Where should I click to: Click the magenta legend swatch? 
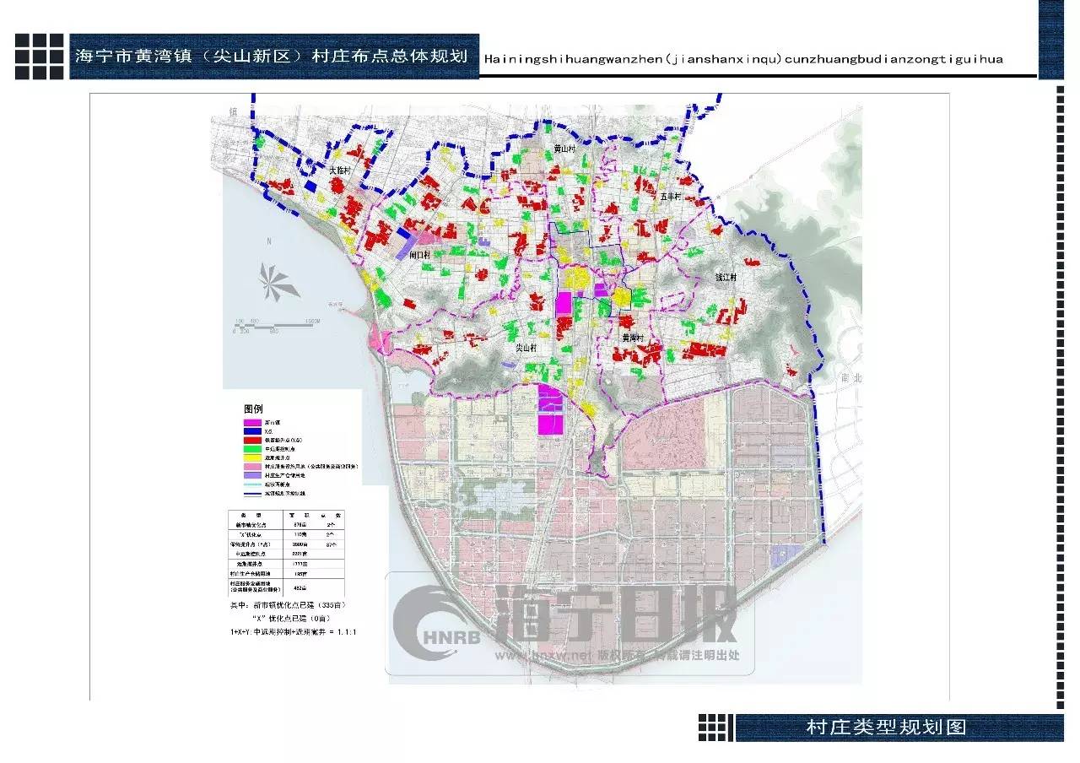click(x=252, y=423)
